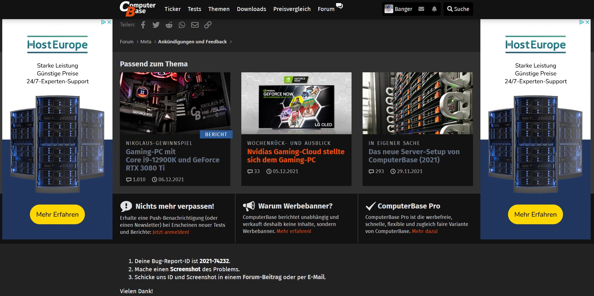The height and width of the screenshot is (296, 594).
Task: Go to Forum in the breadcrumb
Action: pos(127,42)
